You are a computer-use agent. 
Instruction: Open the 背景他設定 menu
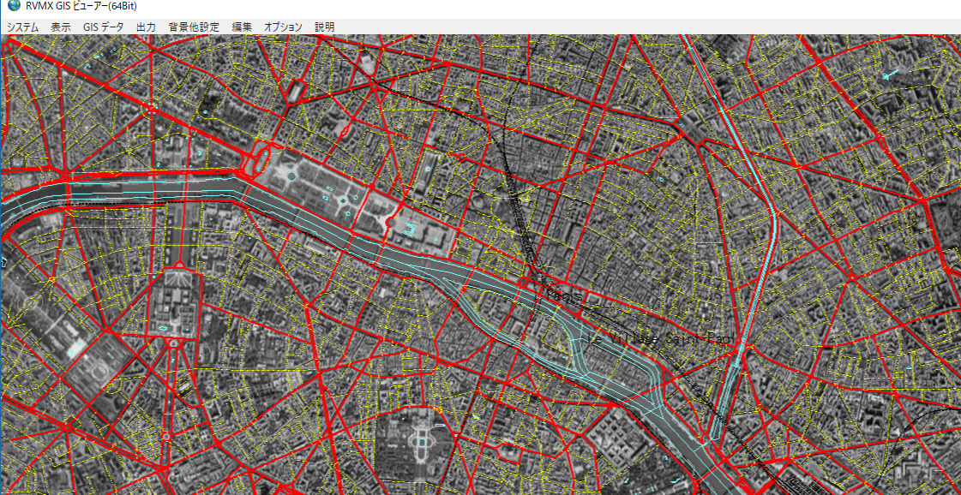click(x=194, y=27)
